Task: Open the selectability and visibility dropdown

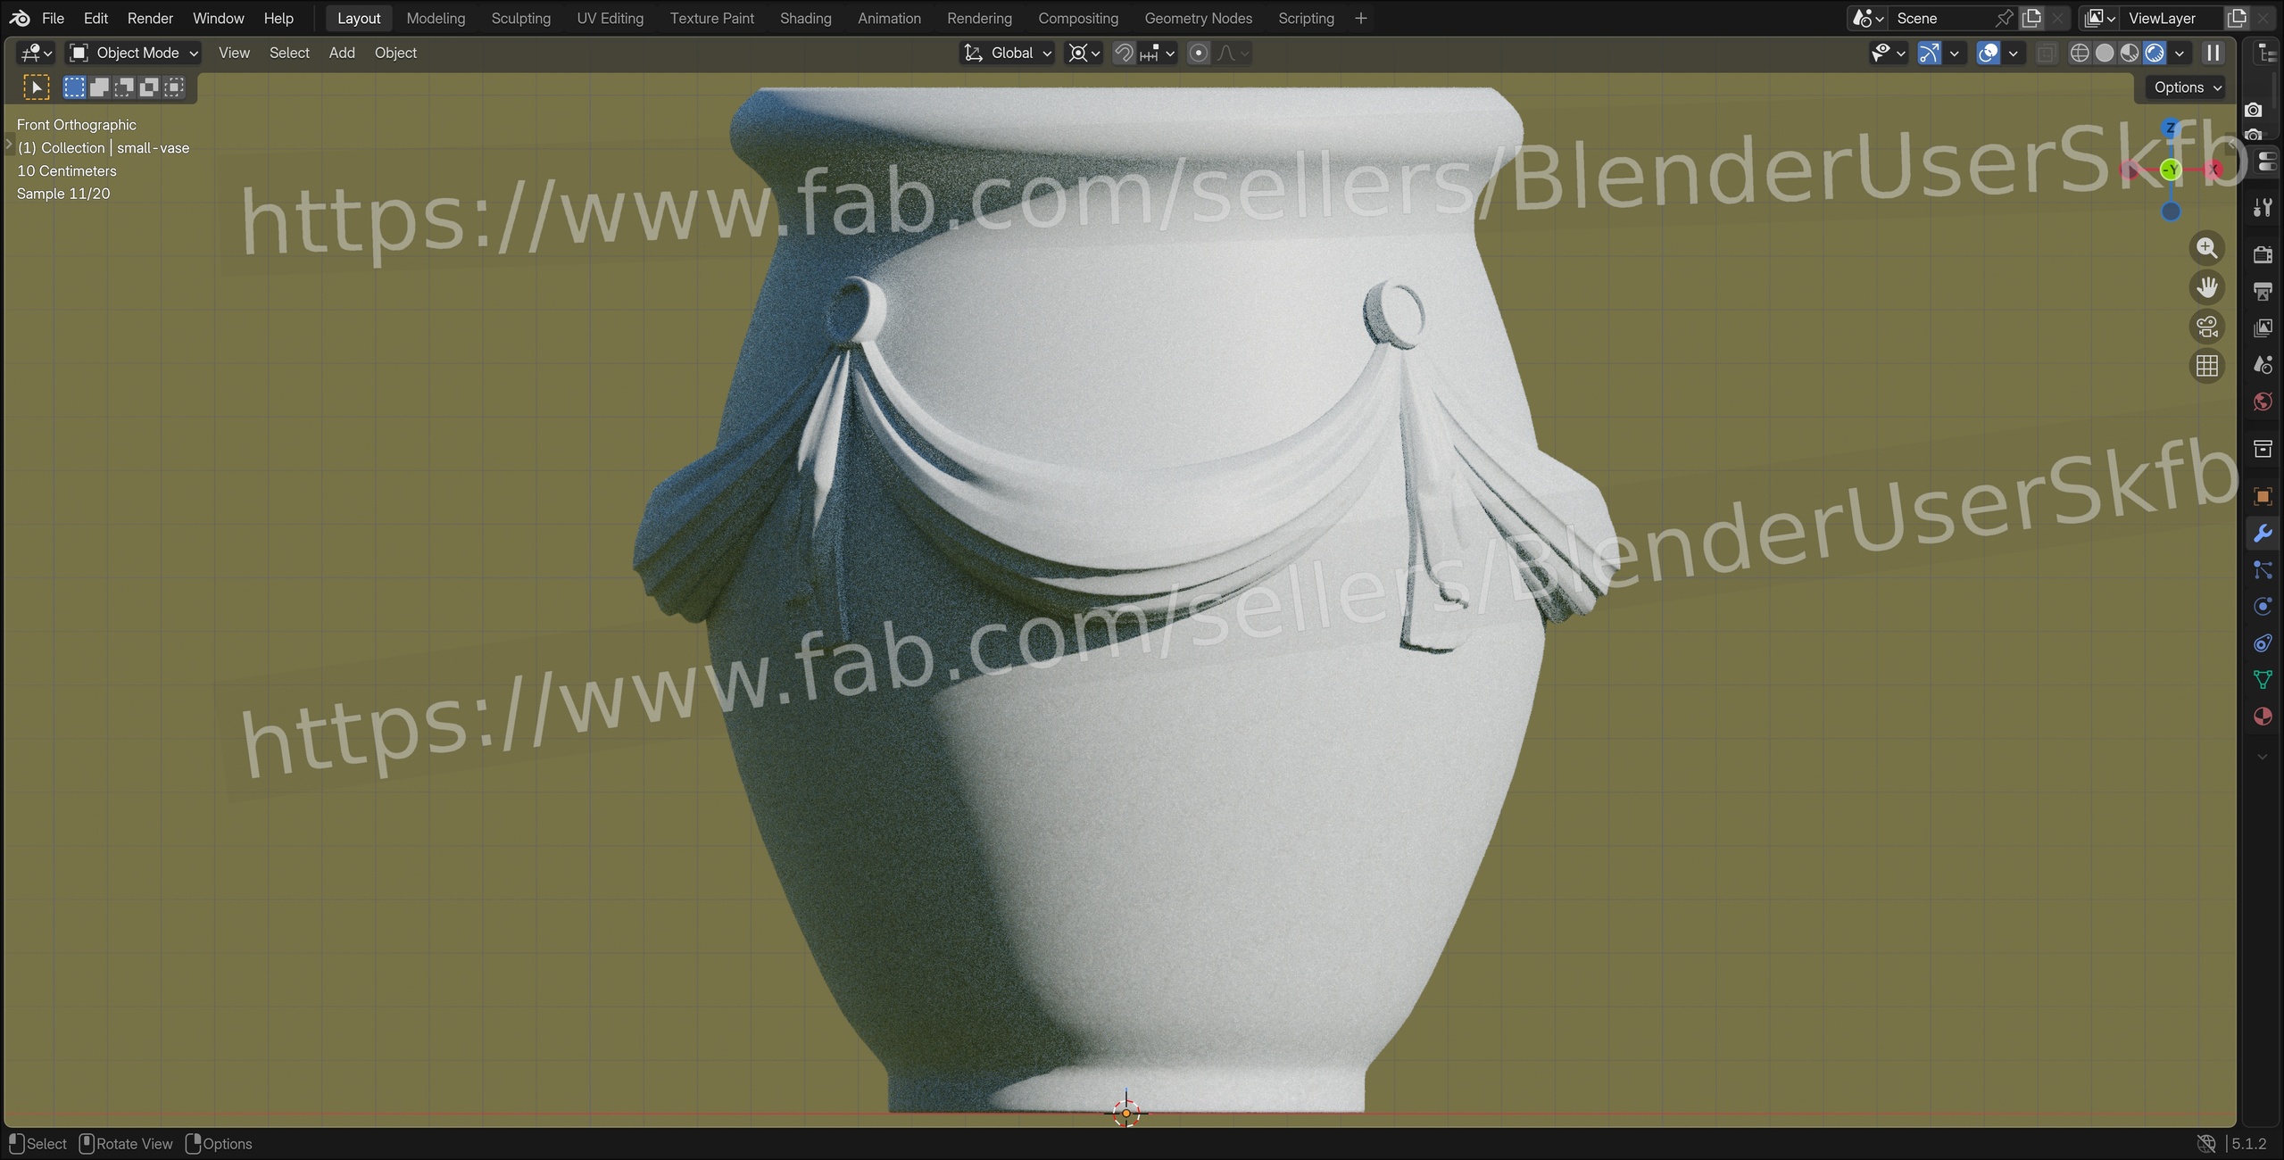Action: point(1888,53)
